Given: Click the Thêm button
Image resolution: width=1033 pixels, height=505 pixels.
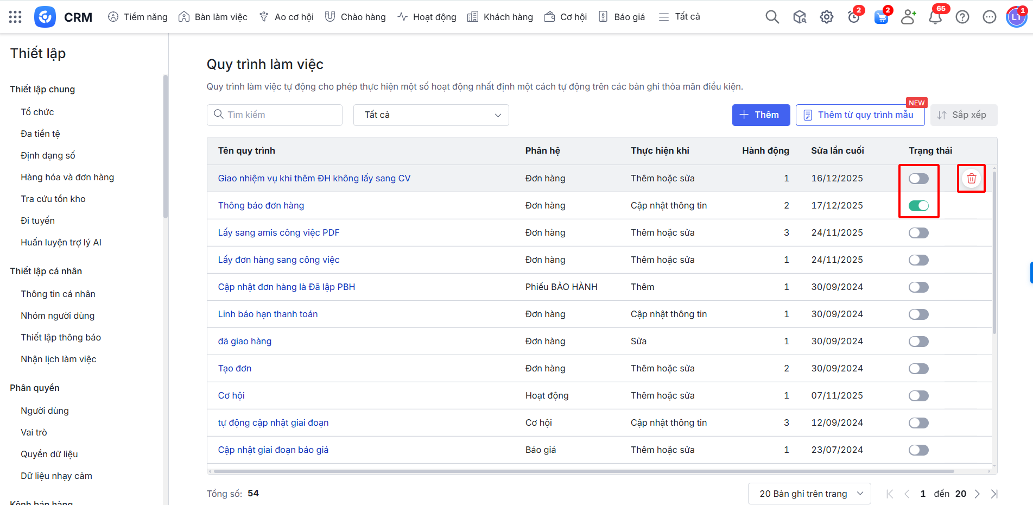Looking at the screenshot, I should click(761, 115).
